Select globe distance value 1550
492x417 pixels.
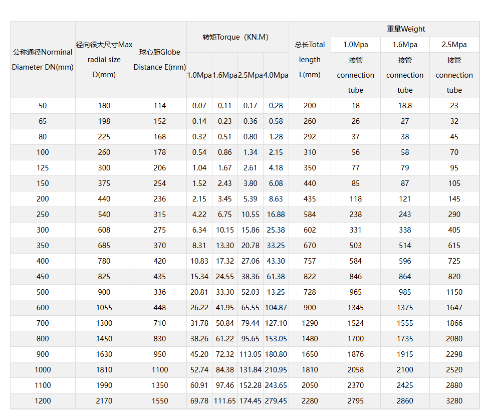160,400
